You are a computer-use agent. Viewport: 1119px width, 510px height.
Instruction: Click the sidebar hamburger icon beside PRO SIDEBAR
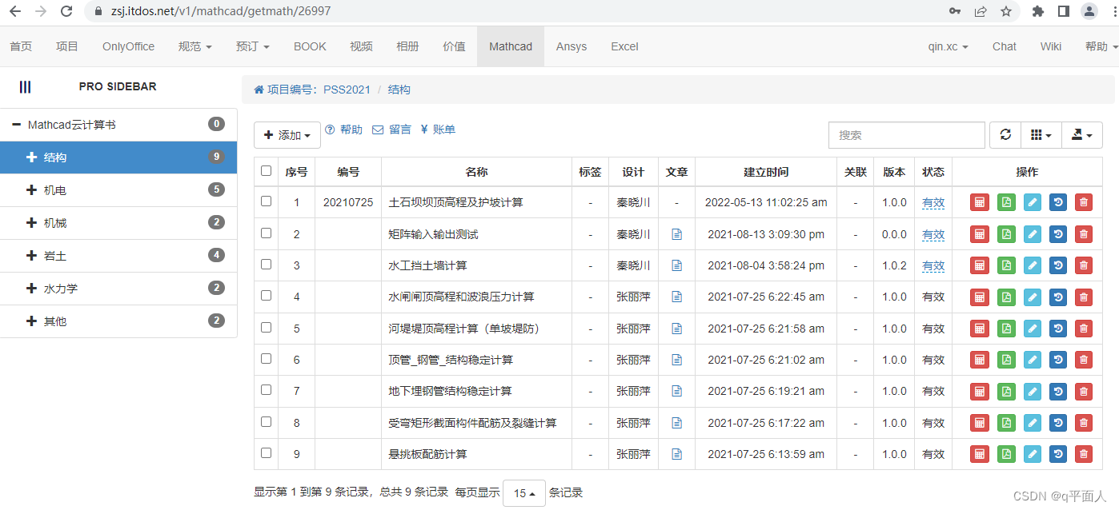click(x=26, y=86)
